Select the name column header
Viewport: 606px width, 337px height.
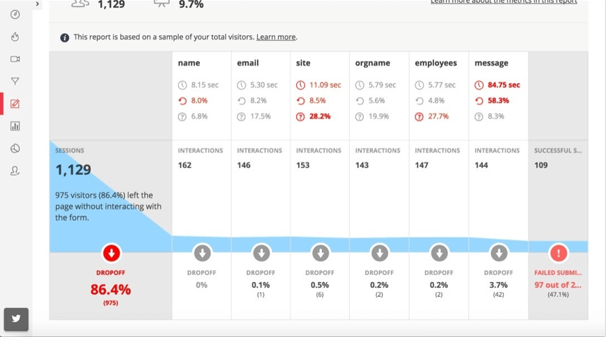pyautogui.click(x=189, y=63)
